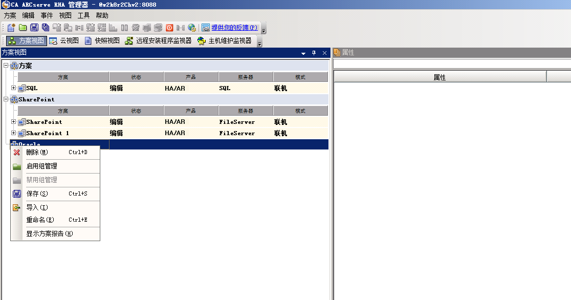Click the globe with gear toolbar icon

(x=192, y=28)
